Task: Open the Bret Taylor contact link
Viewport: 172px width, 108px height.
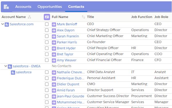Action: pos(65,54)
